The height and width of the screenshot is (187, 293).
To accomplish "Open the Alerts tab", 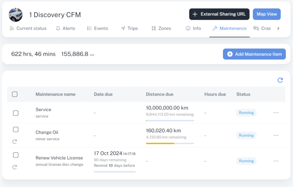I will pos(65,29).
